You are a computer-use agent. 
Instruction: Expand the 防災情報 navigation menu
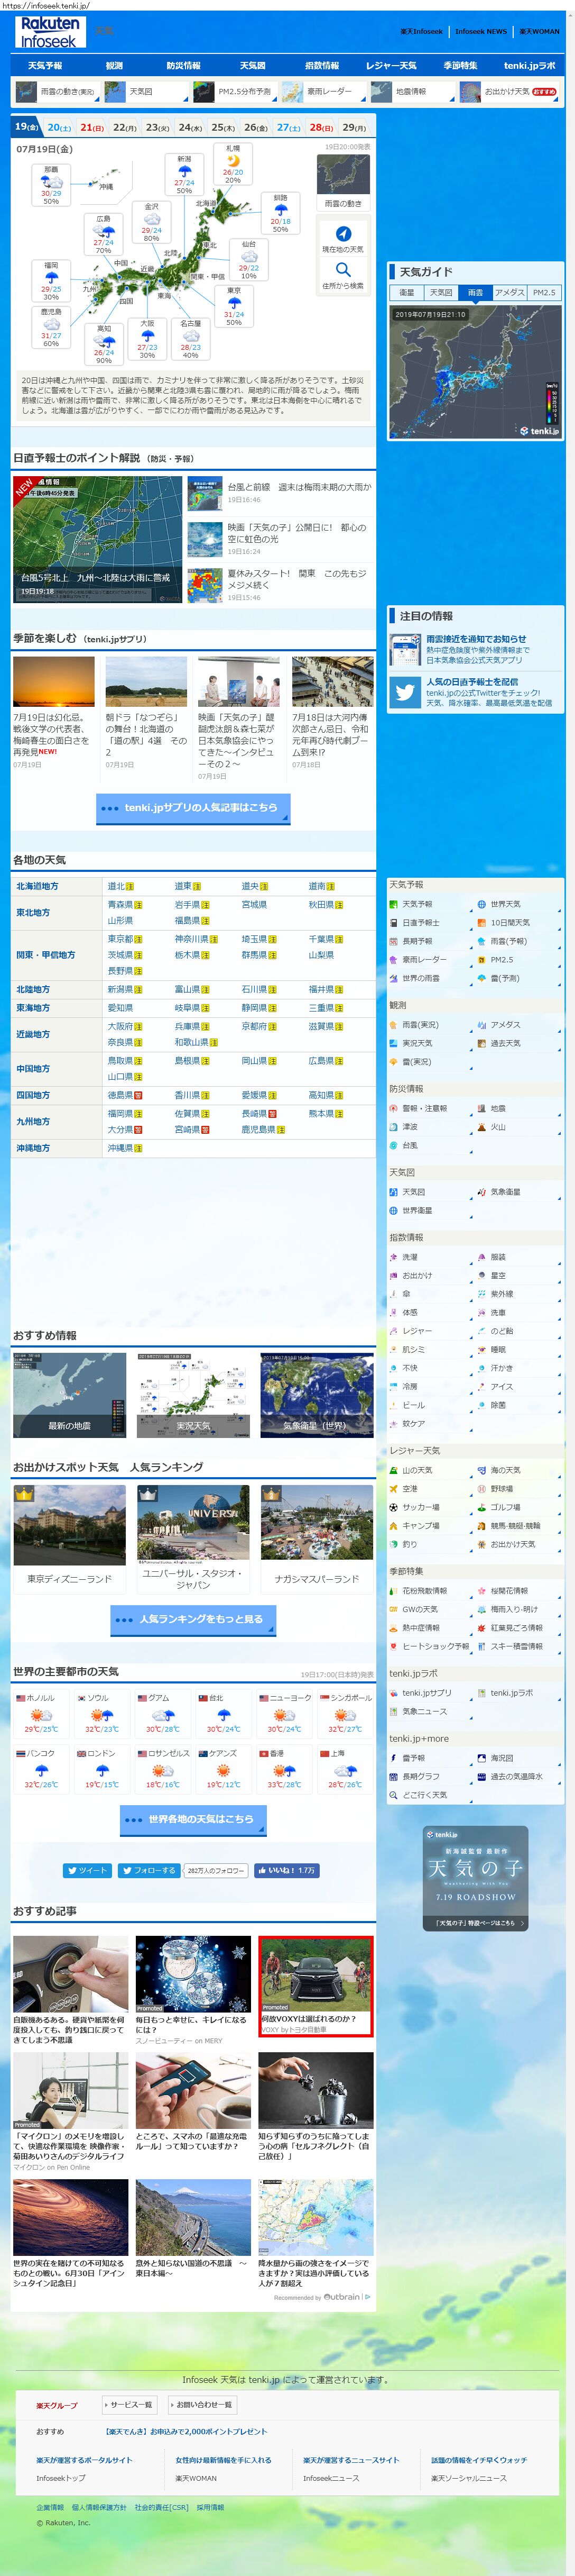pyautogui.click(x=183, y=66)
